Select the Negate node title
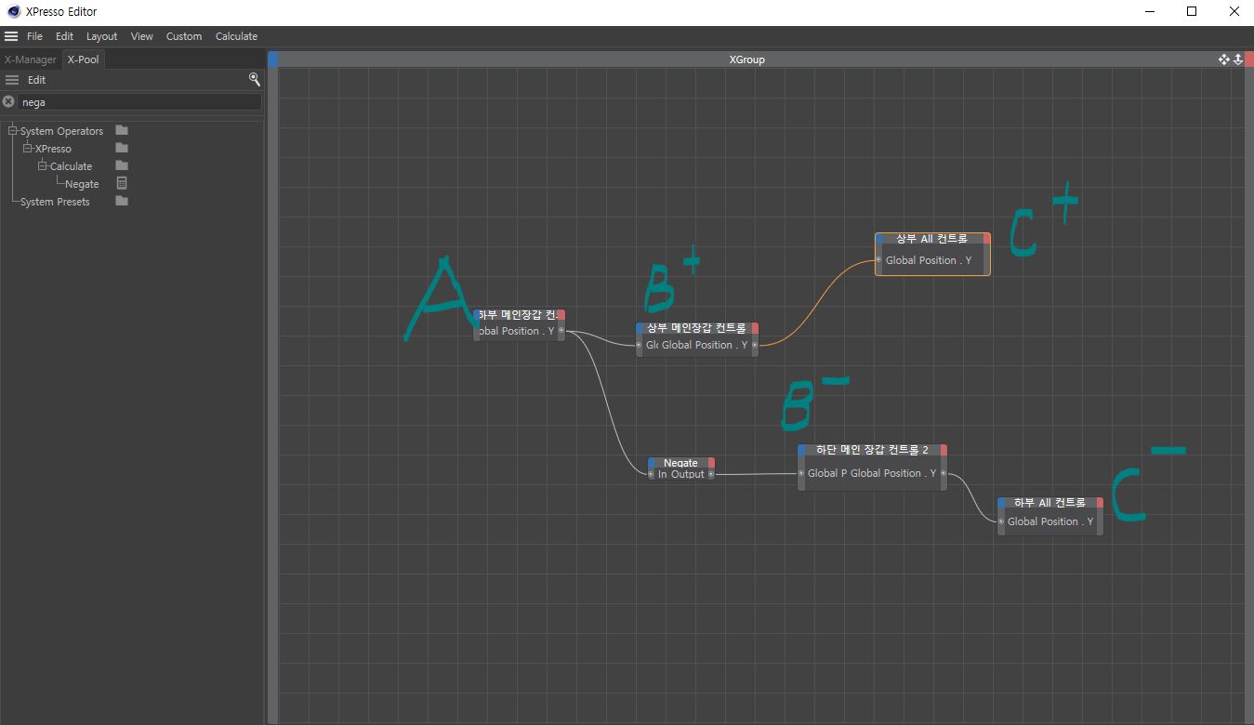 click(x=680, y=463)
